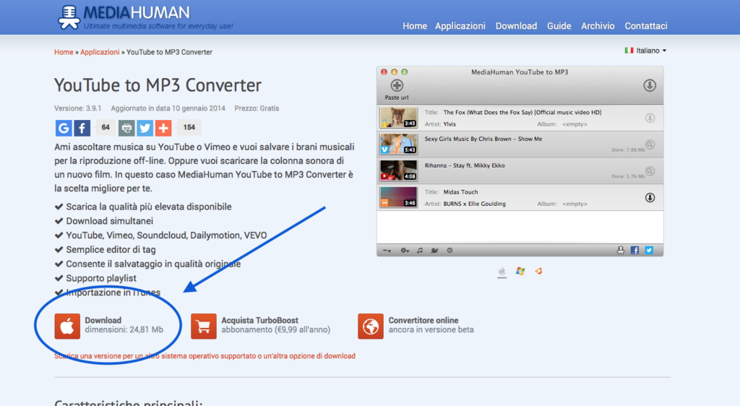
Task: Click download icon on The Fox row
Action: (650, 118)
